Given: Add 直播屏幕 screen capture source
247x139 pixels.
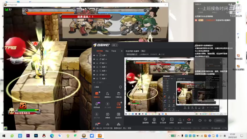Looking at the screenshot, I should click(145, 121).
